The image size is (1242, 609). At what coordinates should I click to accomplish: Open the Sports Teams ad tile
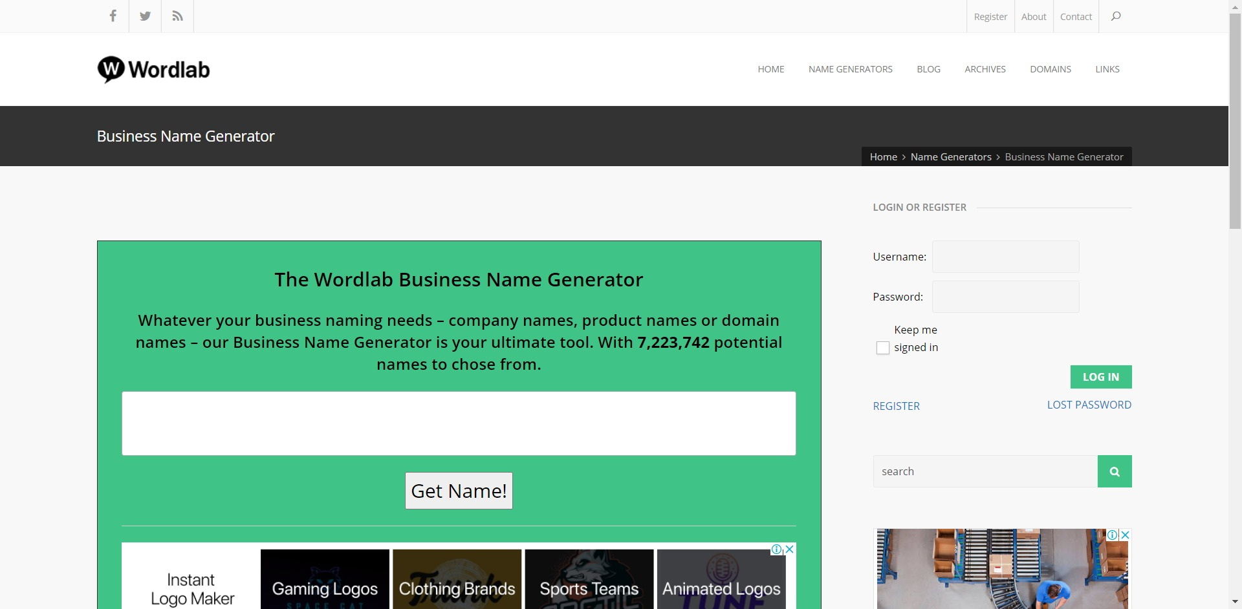point(589,579)
